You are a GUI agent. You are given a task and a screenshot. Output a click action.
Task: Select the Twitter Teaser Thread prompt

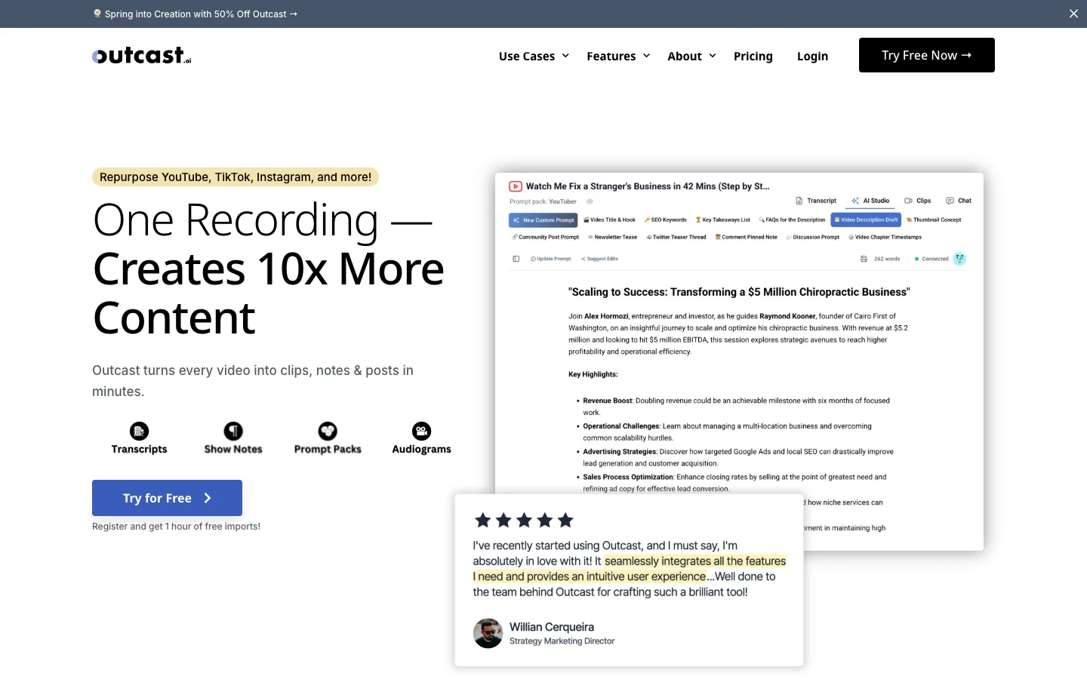676,237
